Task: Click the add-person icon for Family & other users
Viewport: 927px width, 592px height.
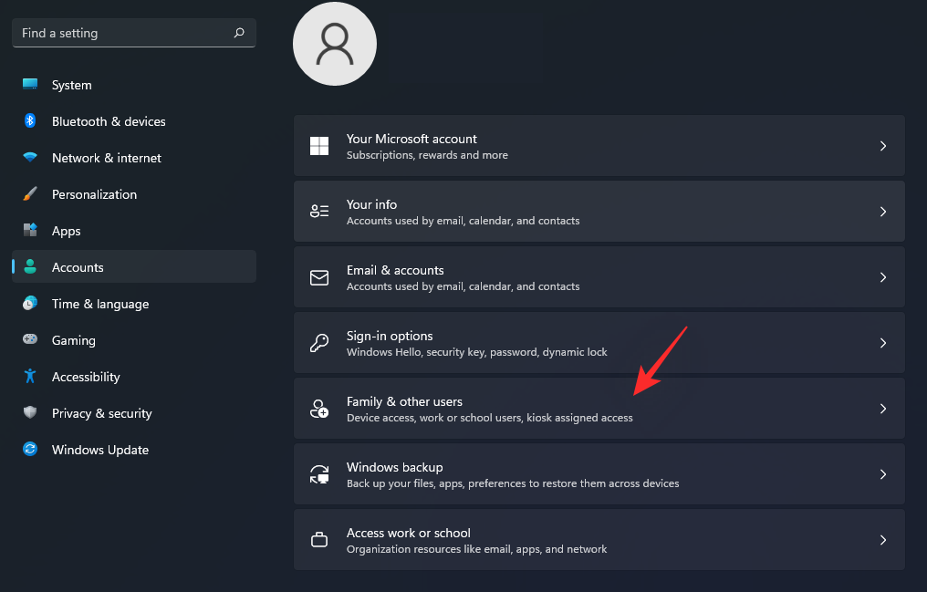Action: click(319, 409)
